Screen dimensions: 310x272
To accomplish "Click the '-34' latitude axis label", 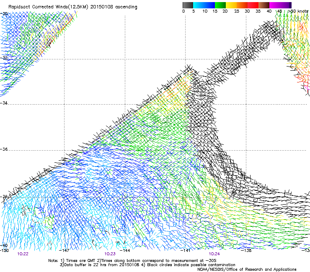I will click(x=4, y=103).
